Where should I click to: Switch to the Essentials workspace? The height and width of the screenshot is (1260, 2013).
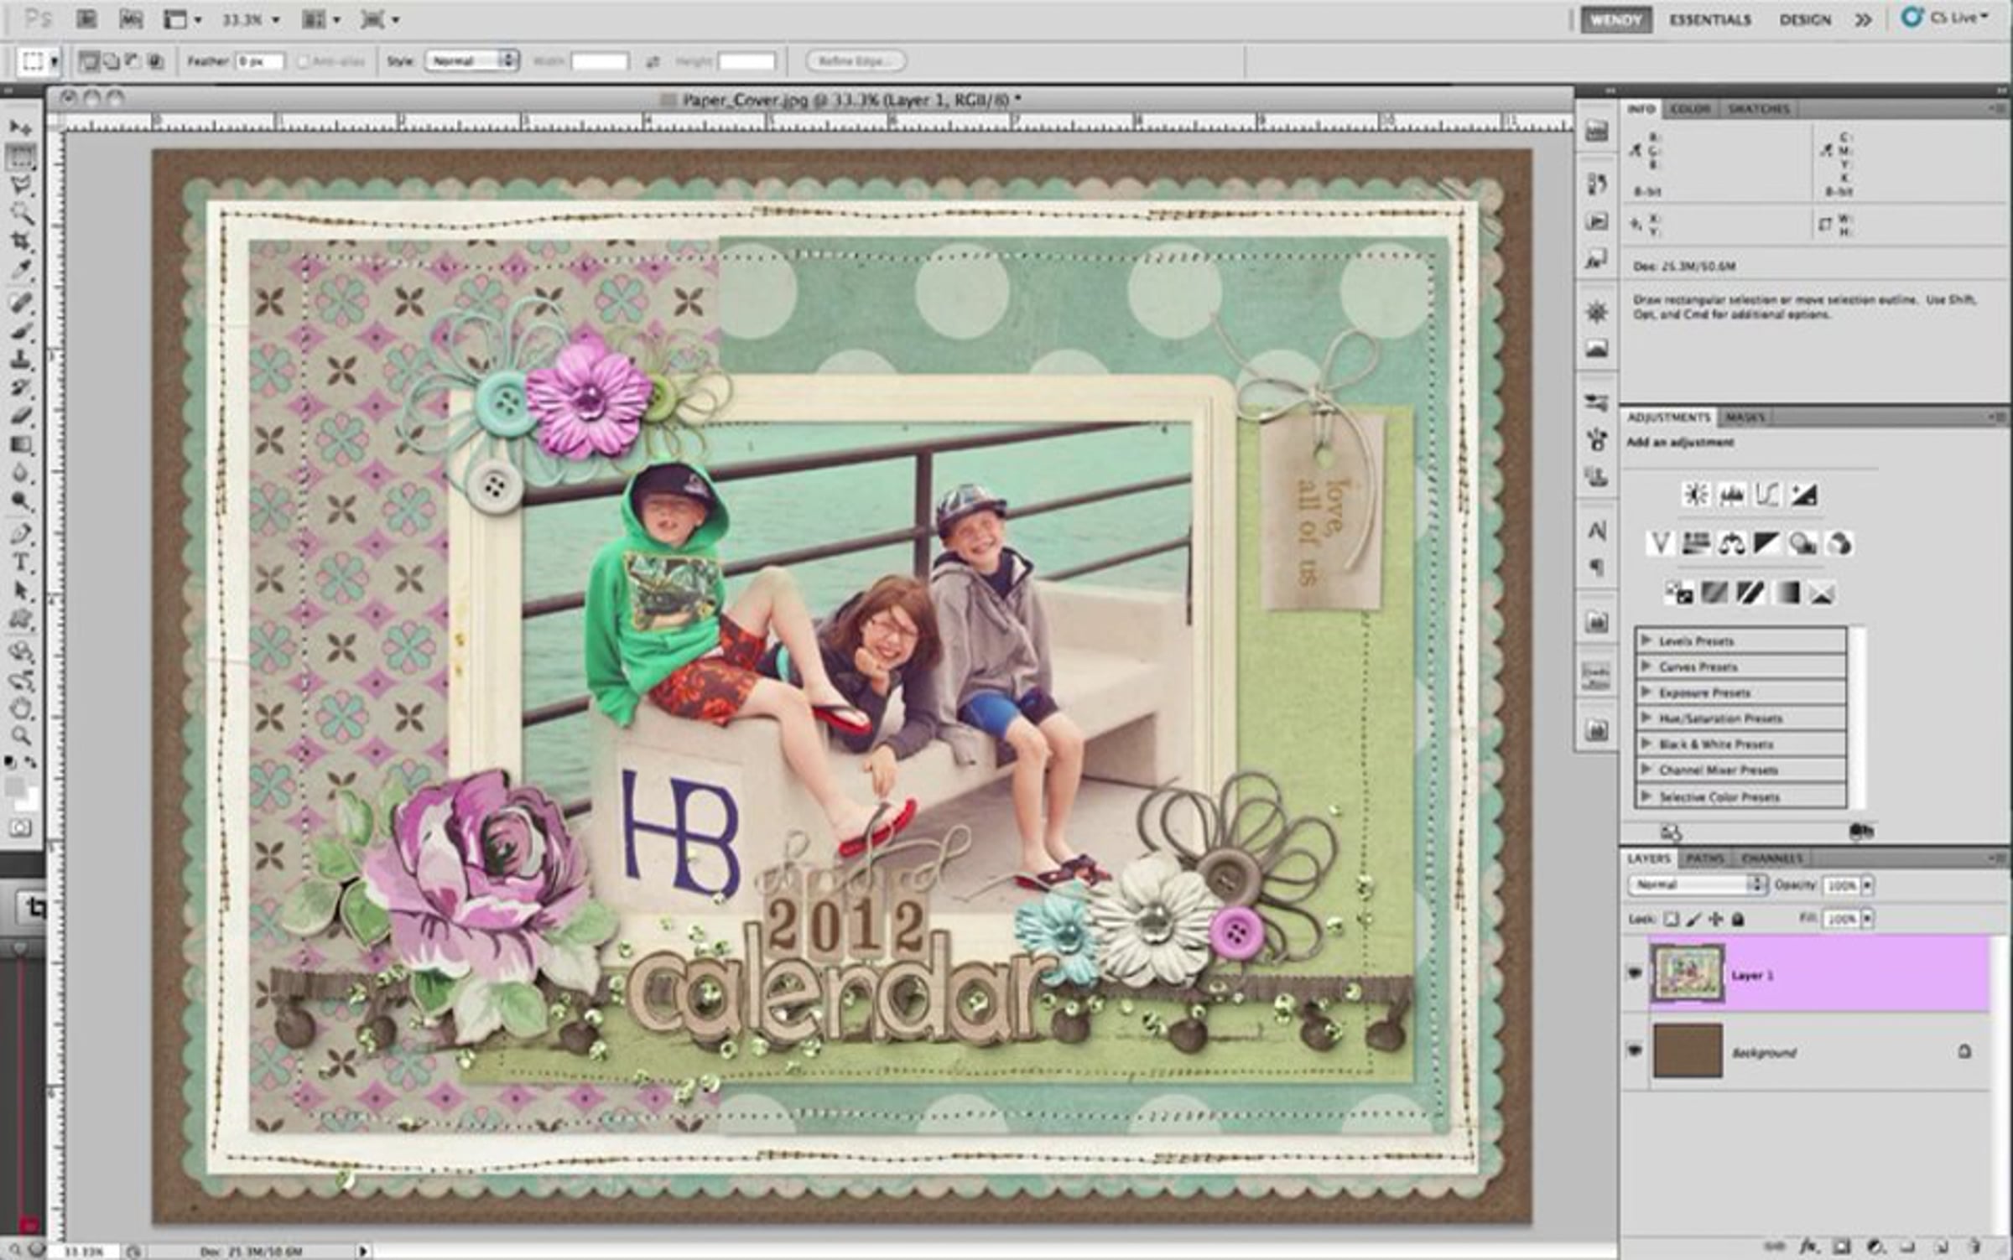coord(1709,20)
